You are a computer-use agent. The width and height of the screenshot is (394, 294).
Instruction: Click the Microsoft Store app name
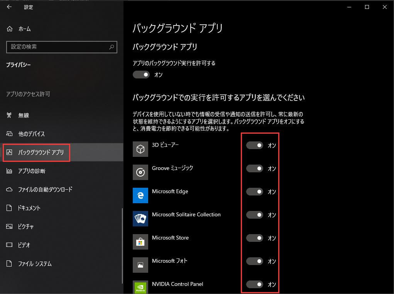[x=170, y=238]
